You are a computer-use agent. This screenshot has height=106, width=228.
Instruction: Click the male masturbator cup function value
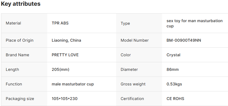(73, 84)
